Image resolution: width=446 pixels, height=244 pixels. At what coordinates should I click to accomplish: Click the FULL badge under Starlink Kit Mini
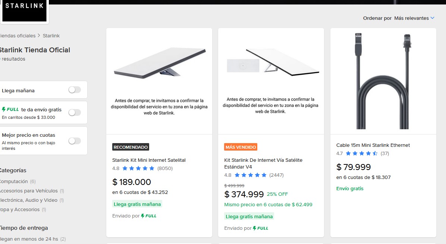149,216
